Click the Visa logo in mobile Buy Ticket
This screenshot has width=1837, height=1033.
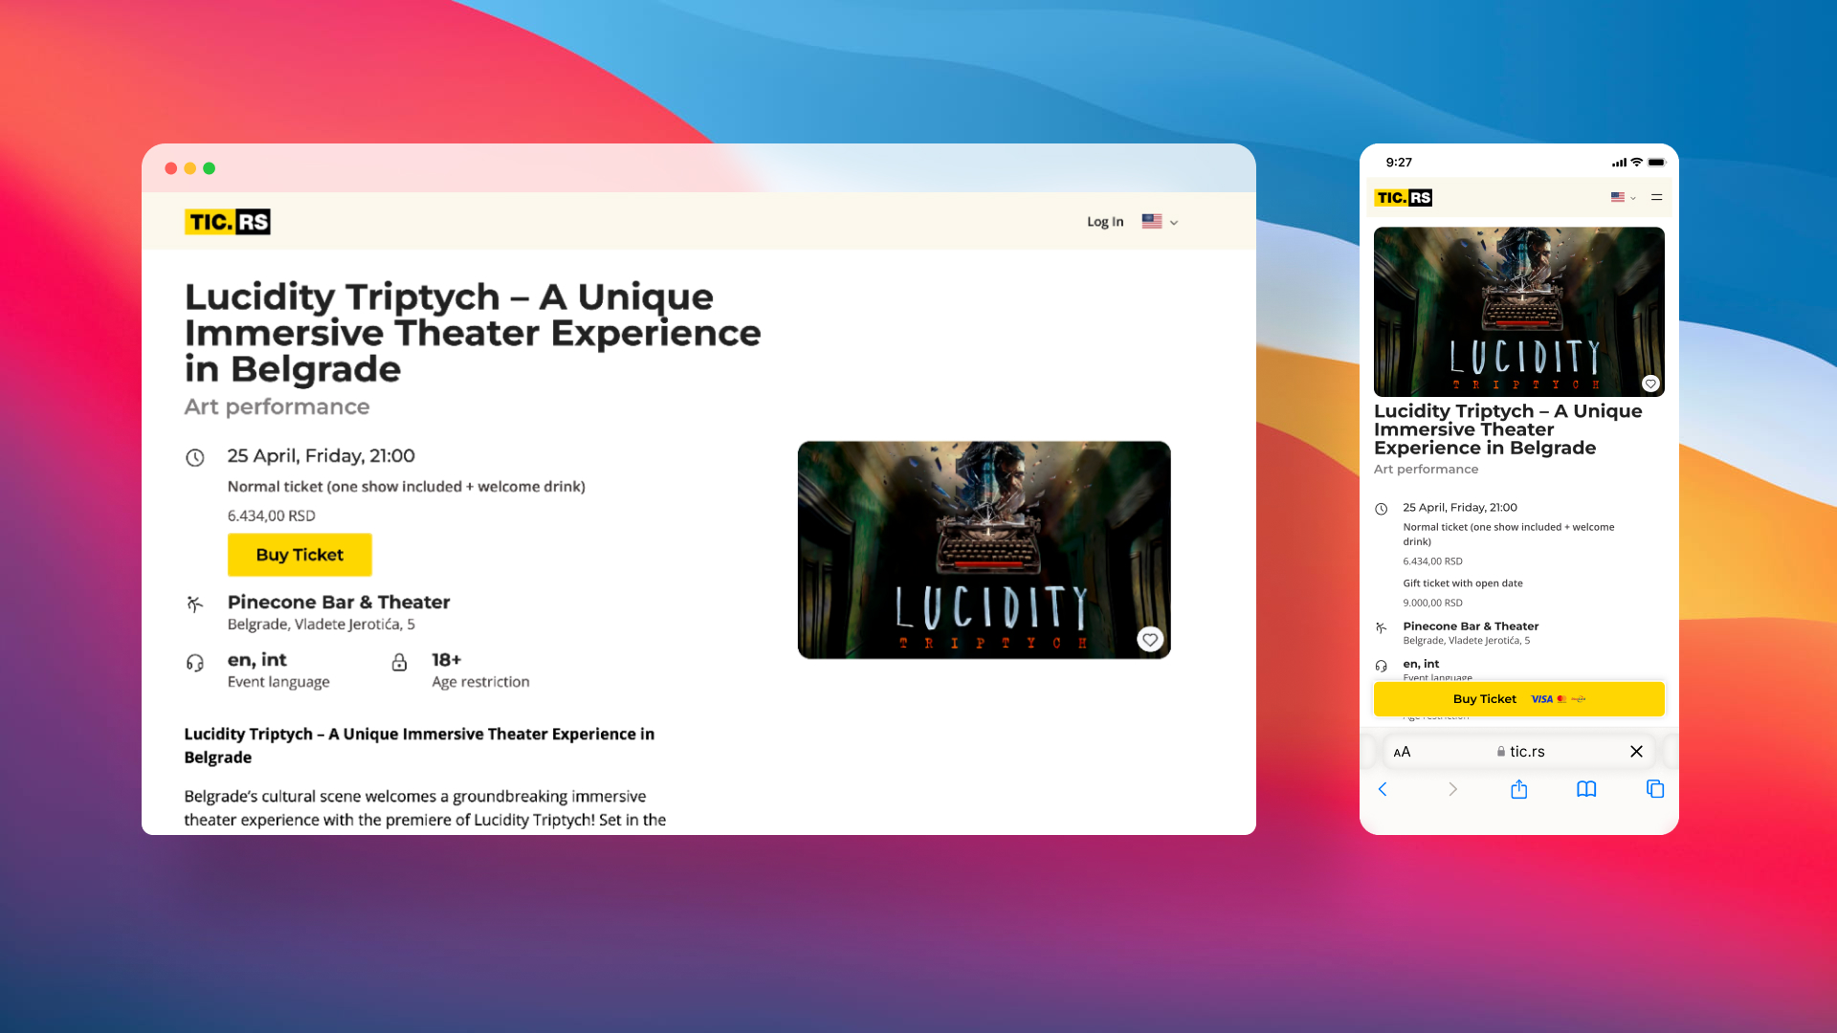click(1541, 699)
